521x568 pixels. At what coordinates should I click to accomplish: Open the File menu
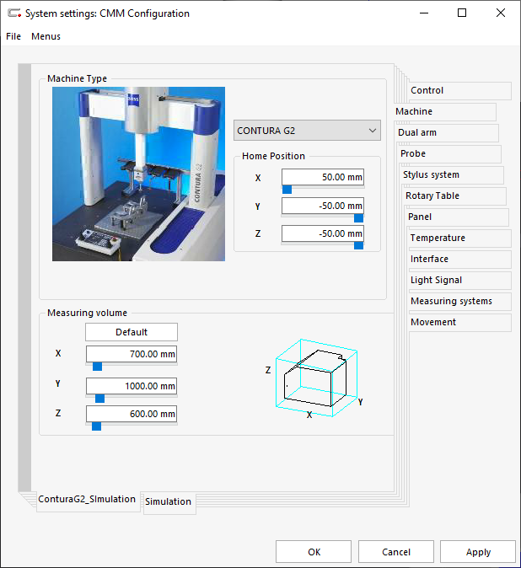(13, 36)
